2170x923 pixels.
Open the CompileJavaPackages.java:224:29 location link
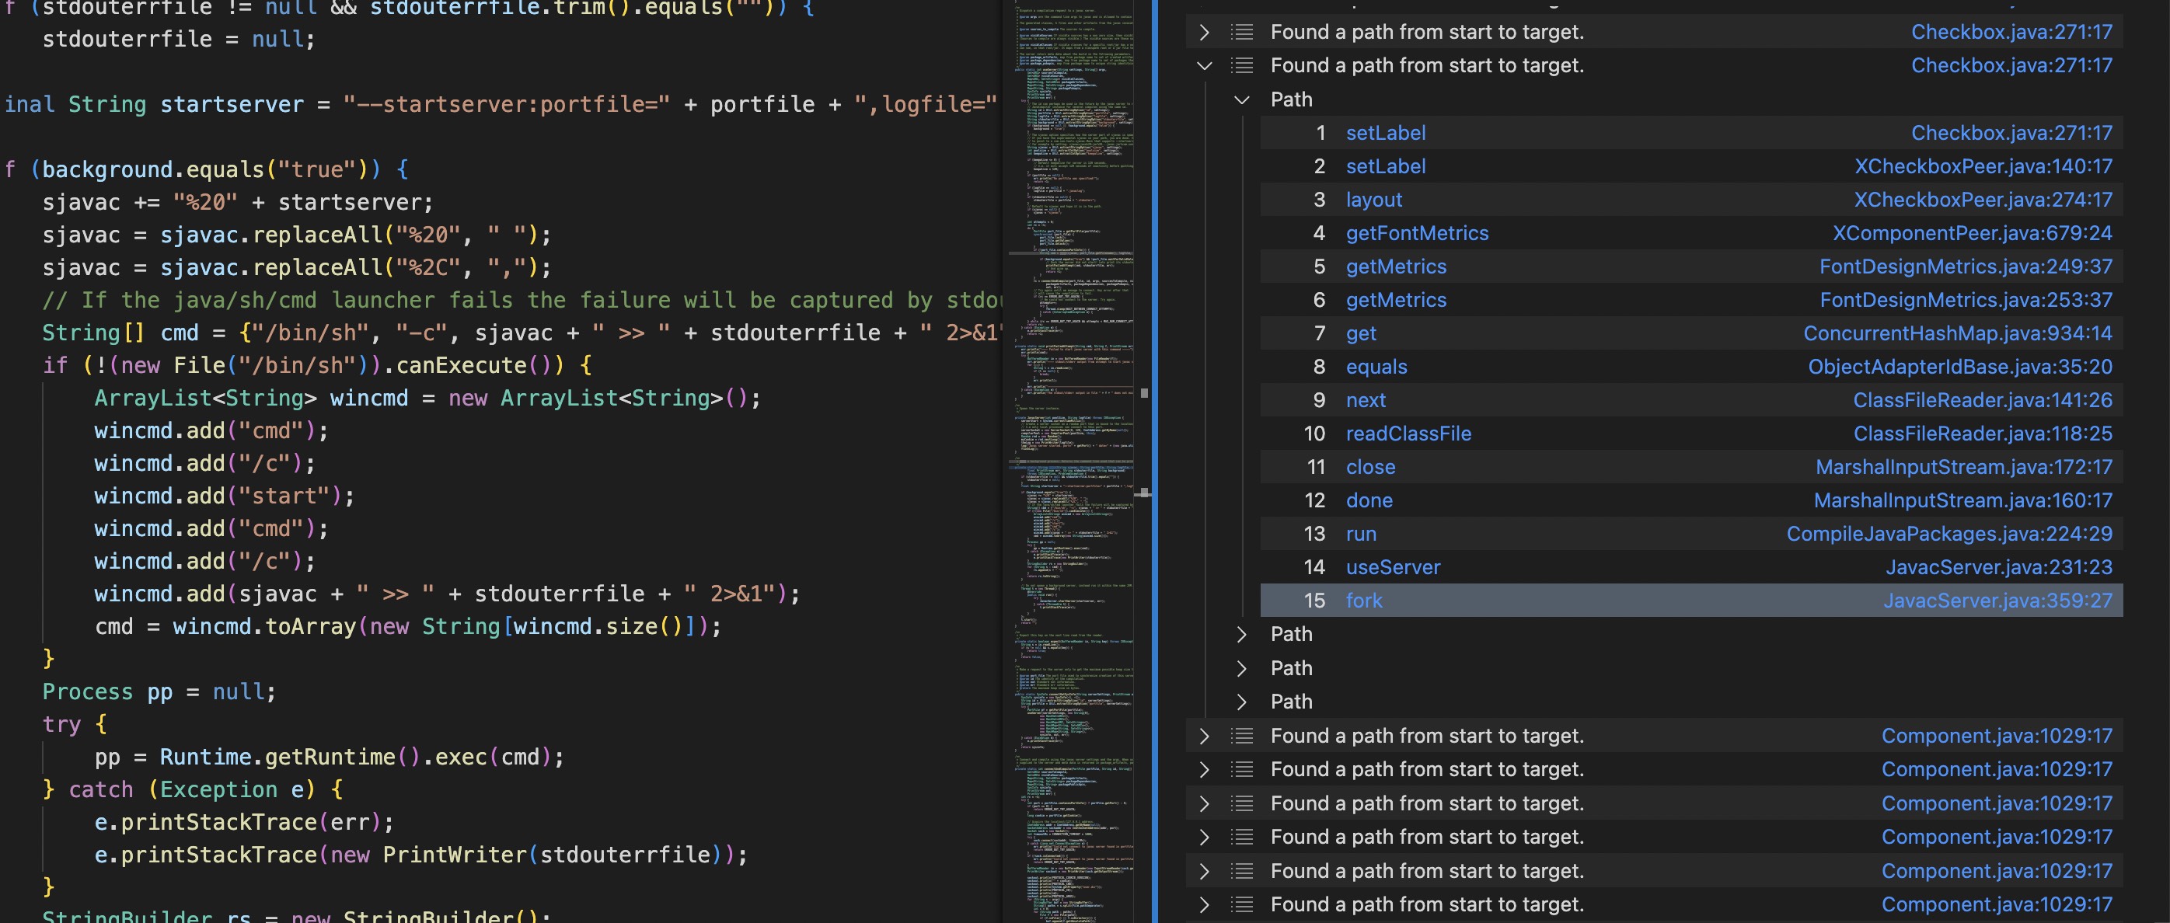[1949, 534]
